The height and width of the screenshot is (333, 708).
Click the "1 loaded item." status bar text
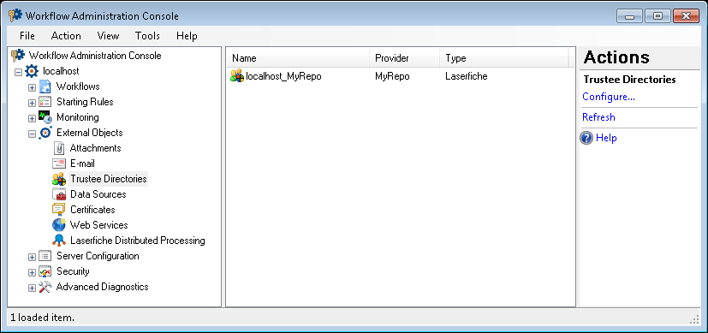click(x=43, y=318)
